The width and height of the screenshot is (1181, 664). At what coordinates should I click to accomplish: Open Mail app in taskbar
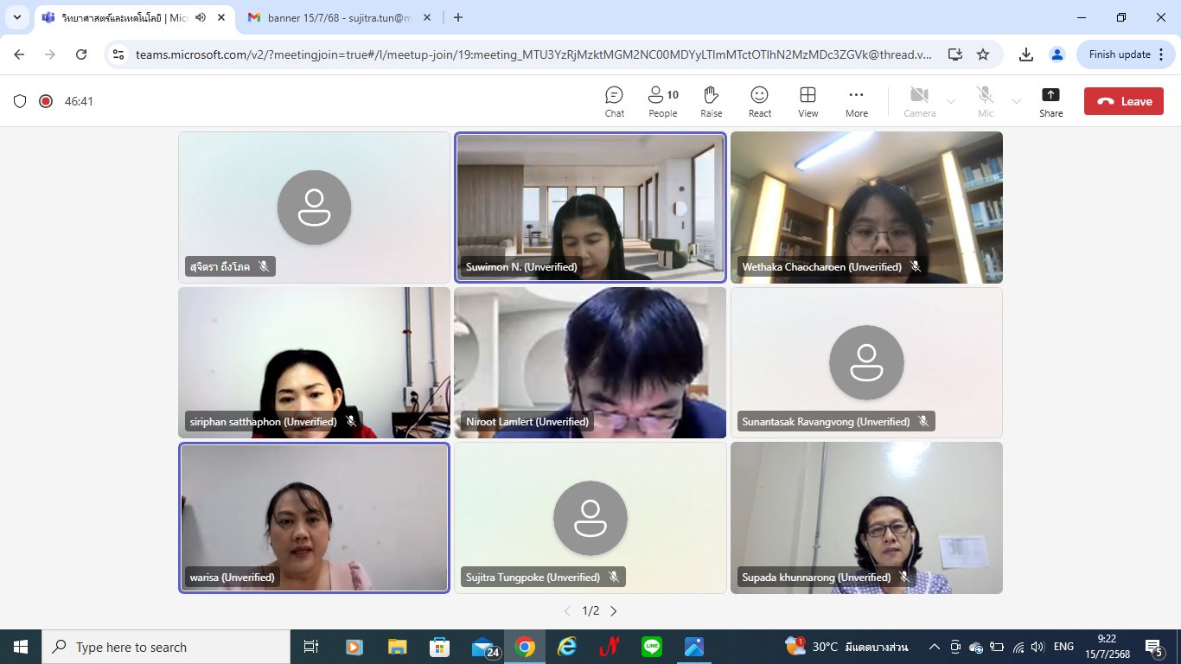(484, 647)
